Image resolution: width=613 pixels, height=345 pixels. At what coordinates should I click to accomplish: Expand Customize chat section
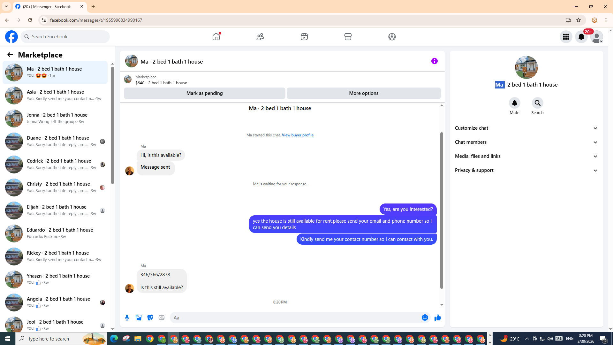[526, 128]
